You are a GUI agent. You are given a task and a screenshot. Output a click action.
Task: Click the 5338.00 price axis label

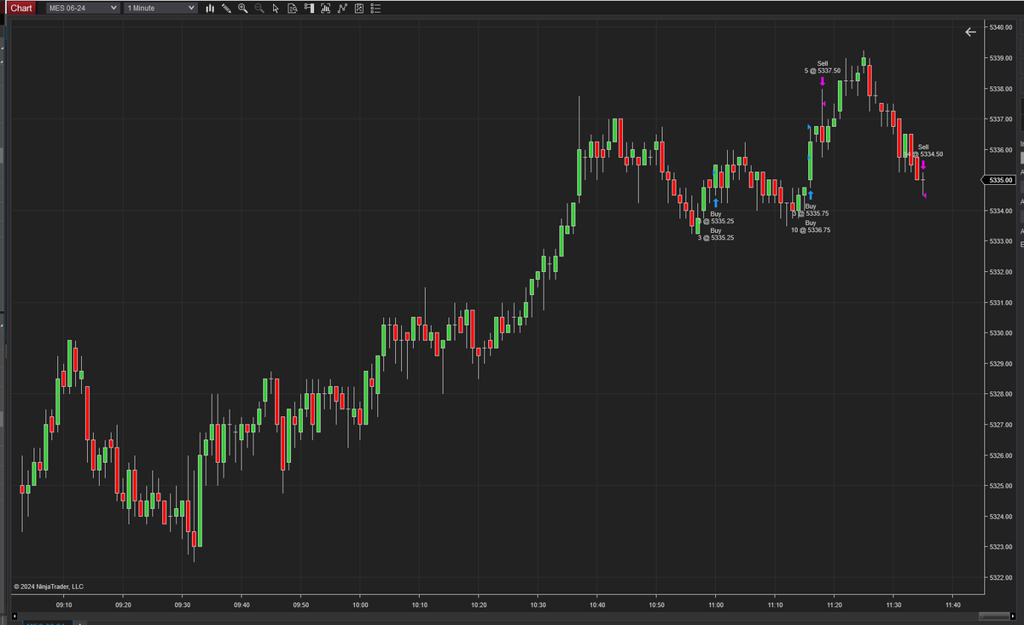1001,89
